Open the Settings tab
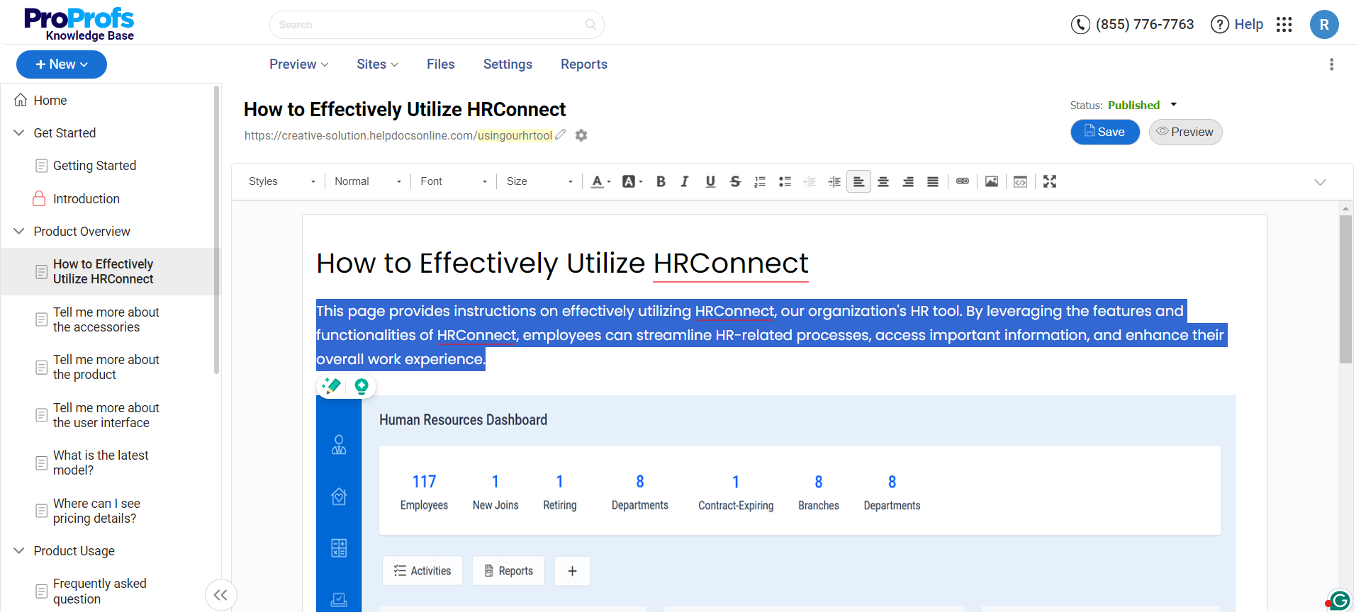1361x612 pixels. pos(508,64)
